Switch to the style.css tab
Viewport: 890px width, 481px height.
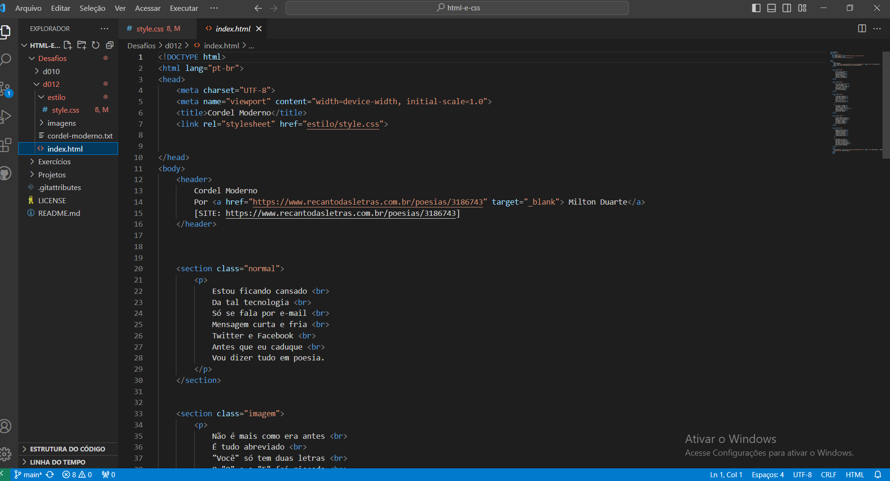tap(151, 29)
